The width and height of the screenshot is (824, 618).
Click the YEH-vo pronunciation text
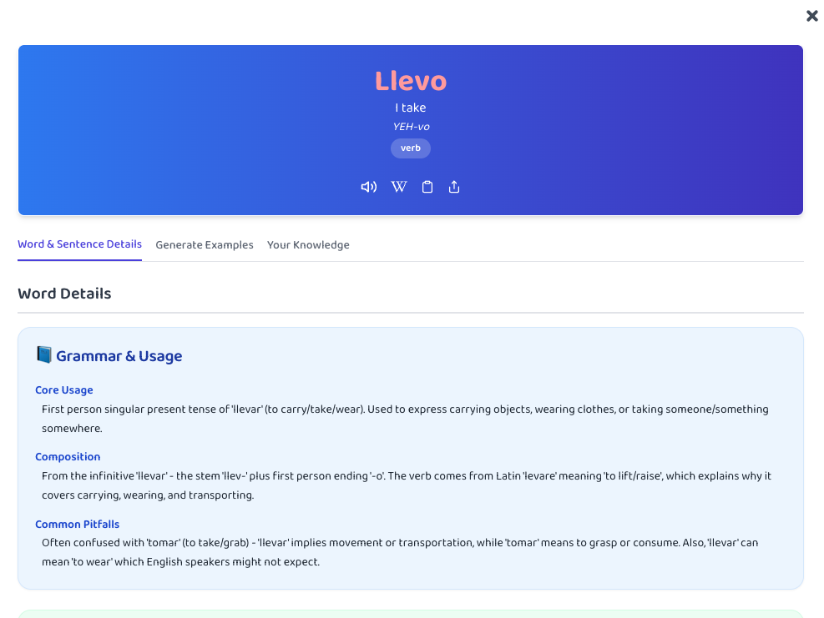pos(411,126)
